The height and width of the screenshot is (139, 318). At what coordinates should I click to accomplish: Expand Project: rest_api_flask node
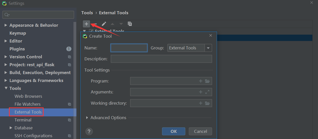pos(6,65)
